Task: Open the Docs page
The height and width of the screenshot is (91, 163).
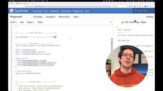Action: pyautogui.click(x=46, y=11)
